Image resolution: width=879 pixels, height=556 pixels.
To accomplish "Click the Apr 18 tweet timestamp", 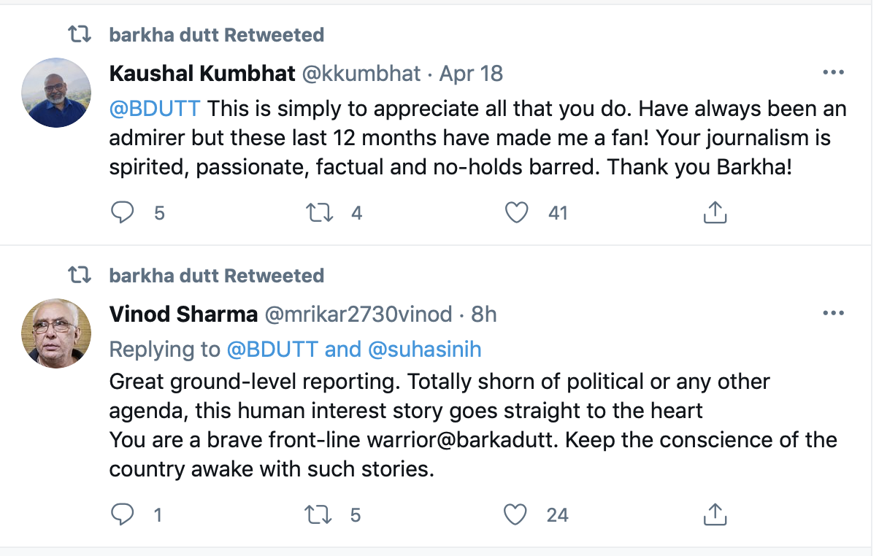I will (473, 73).
